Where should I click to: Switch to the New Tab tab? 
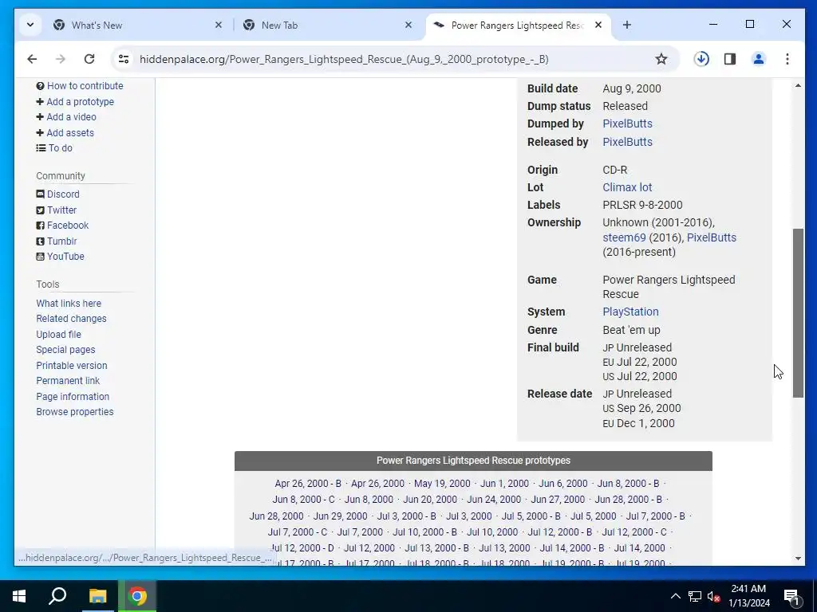click(x=326, y=25)
